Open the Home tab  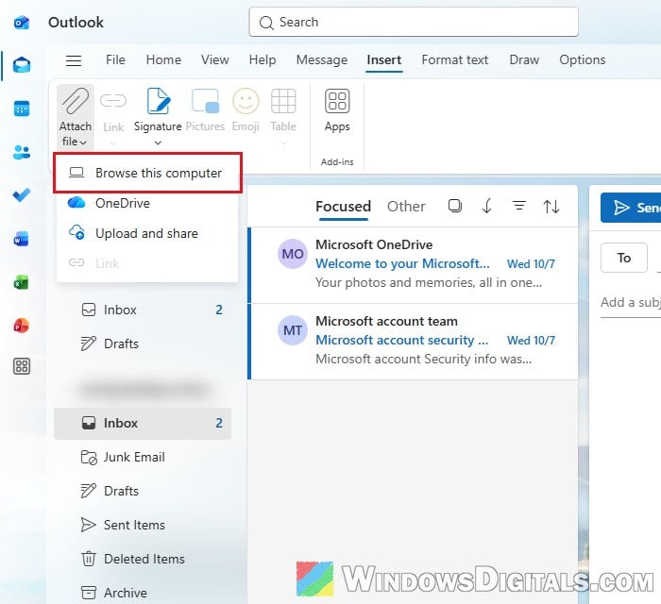pos(163,59)
